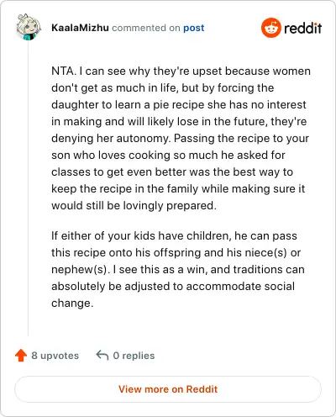Image resolution: width=336 pixels, height=417 pixels.
Task: Click the "reddit" wordmark text
Action: pyautogui.click(x=303, y=28)
